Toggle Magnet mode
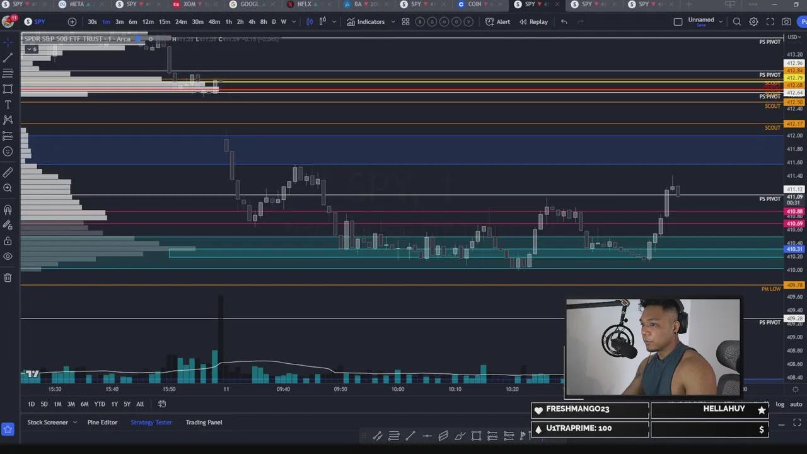 8,209
